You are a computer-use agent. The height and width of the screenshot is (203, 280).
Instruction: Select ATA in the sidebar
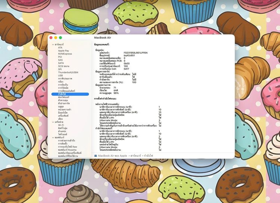60,48
